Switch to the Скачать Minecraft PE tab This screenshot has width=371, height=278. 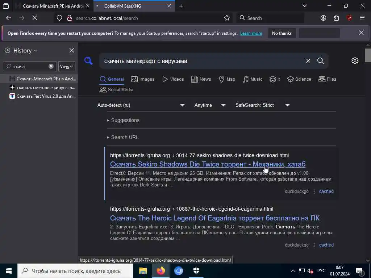click(53, 6)
